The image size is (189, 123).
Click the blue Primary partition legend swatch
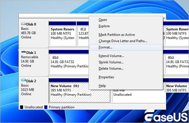(46, 107)
